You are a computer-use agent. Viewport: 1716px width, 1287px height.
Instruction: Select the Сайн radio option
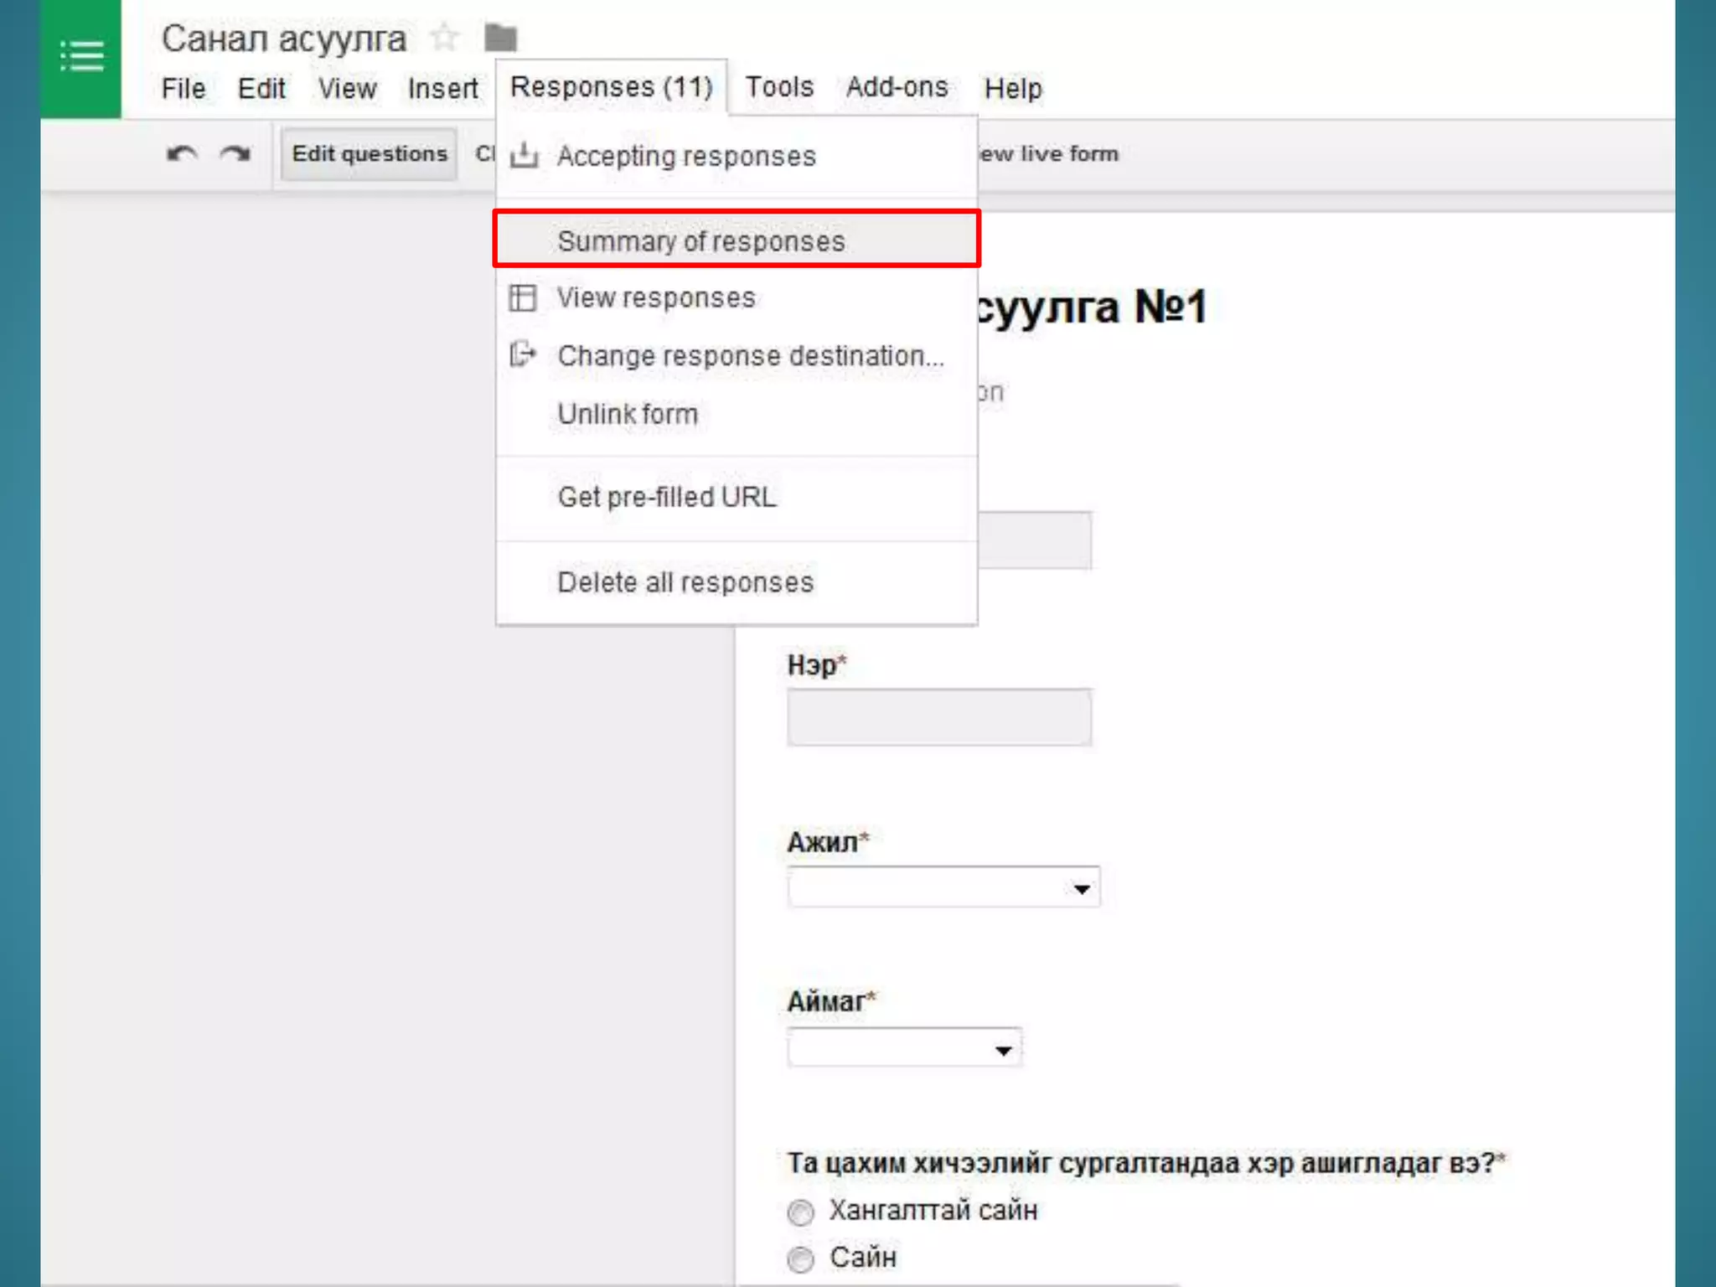[x=801, y=1259]
